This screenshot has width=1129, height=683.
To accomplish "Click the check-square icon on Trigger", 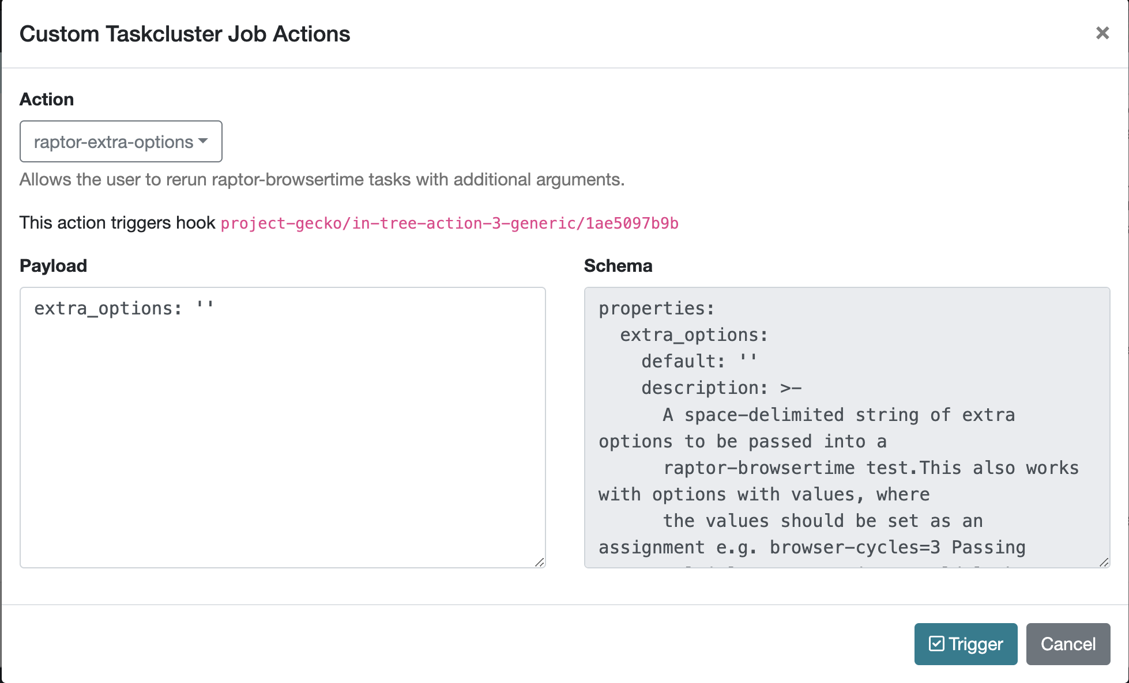I will click(x=936, y=644).
